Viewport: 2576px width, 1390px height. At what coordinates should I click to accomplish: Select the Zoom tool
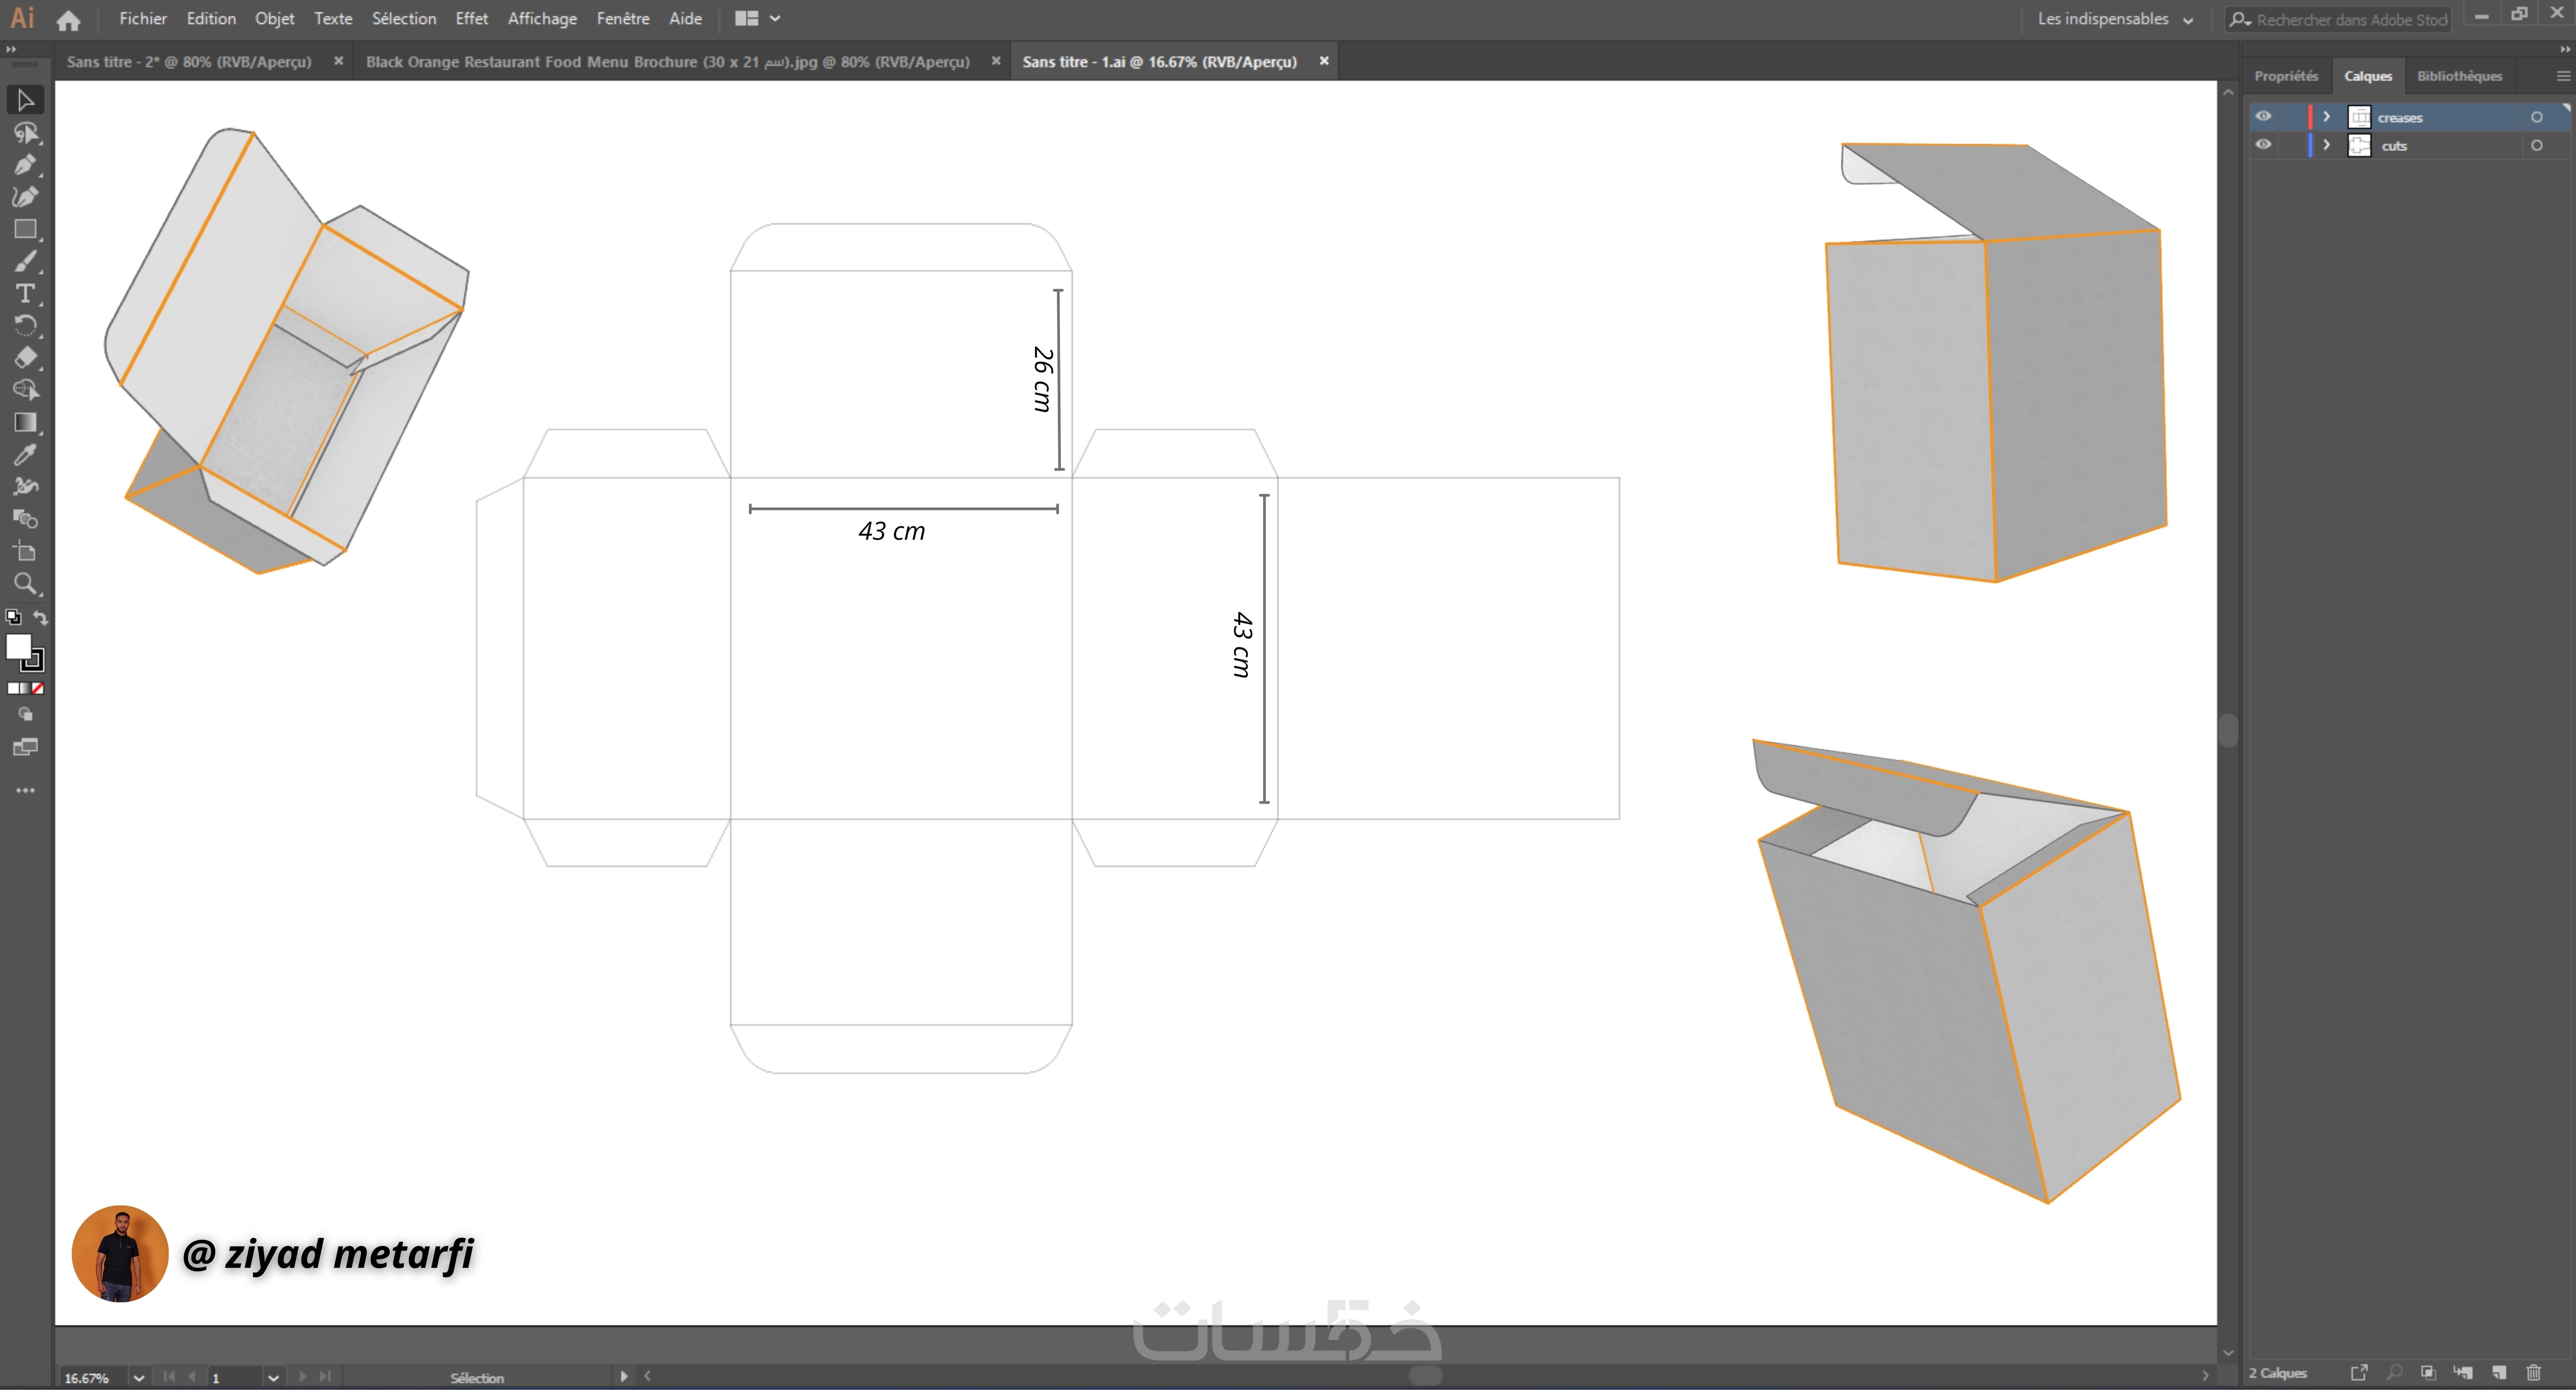point(25,584)
